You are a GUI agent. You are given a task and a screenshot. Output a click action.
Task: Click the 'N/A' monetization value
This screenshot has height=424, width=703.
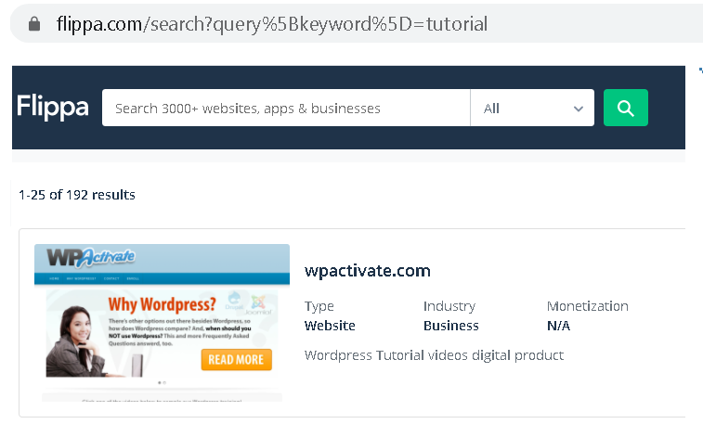point(558,326)
